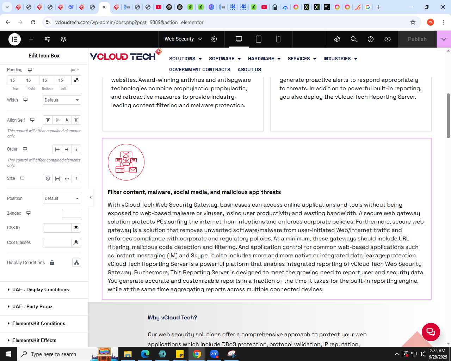The image size is (451, 361).
Task: Open Site Settings sliders icon
Action: click(47, 39)
